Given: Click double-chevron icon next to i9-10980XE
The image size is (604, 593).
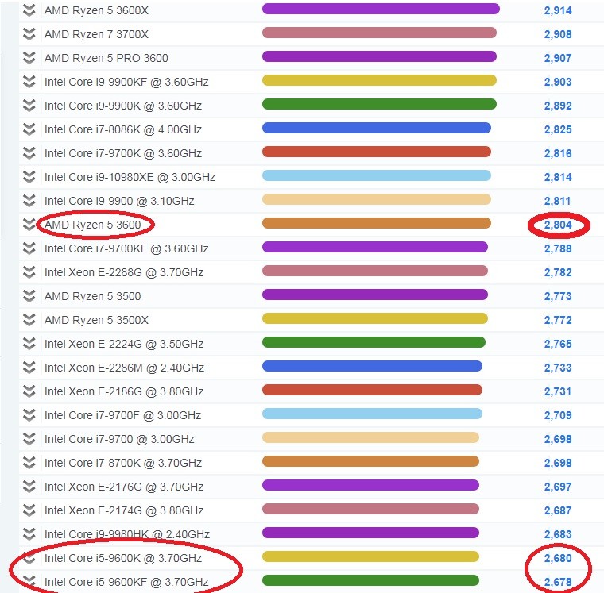Looking at the screenshot, I should pyautogui.click(x=29, y=177).
